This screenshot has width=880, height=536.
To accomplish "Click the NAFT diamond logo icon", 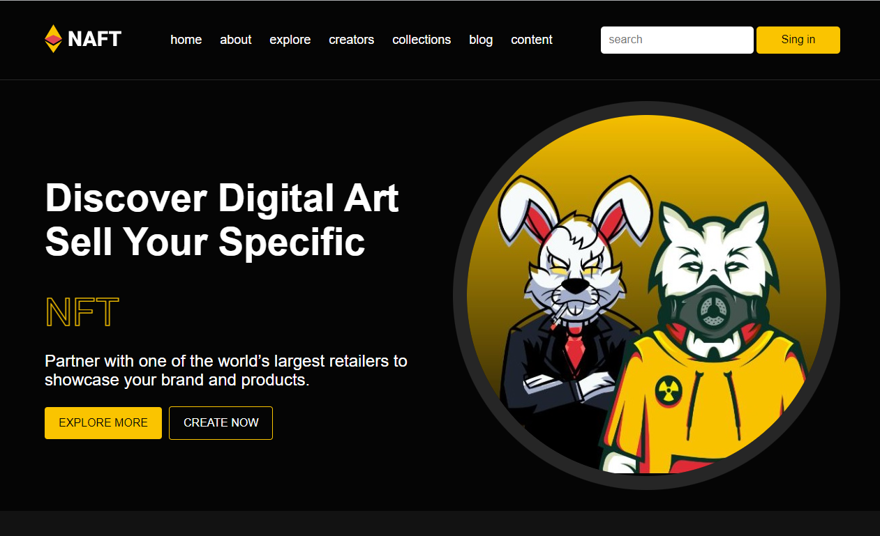I will coord(53,39).
